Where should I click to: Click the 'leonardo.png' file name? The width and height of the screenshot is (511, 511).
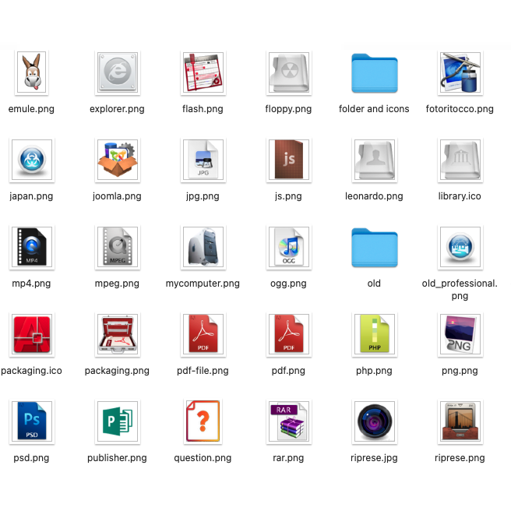tap(374, 196)
